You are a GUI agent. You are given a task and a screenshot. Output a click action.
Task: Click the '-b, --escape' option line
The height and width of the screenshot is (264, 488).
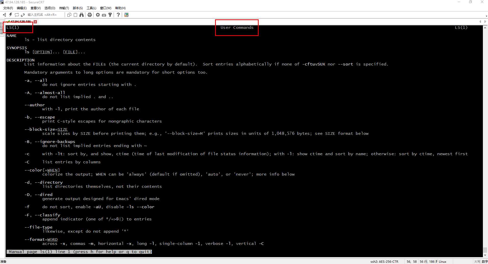point(39,117)
